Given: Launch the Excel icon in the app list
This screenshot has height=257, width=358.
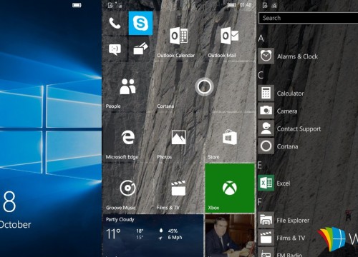Looking at the screenshot, I should click(x=266, y=183).
